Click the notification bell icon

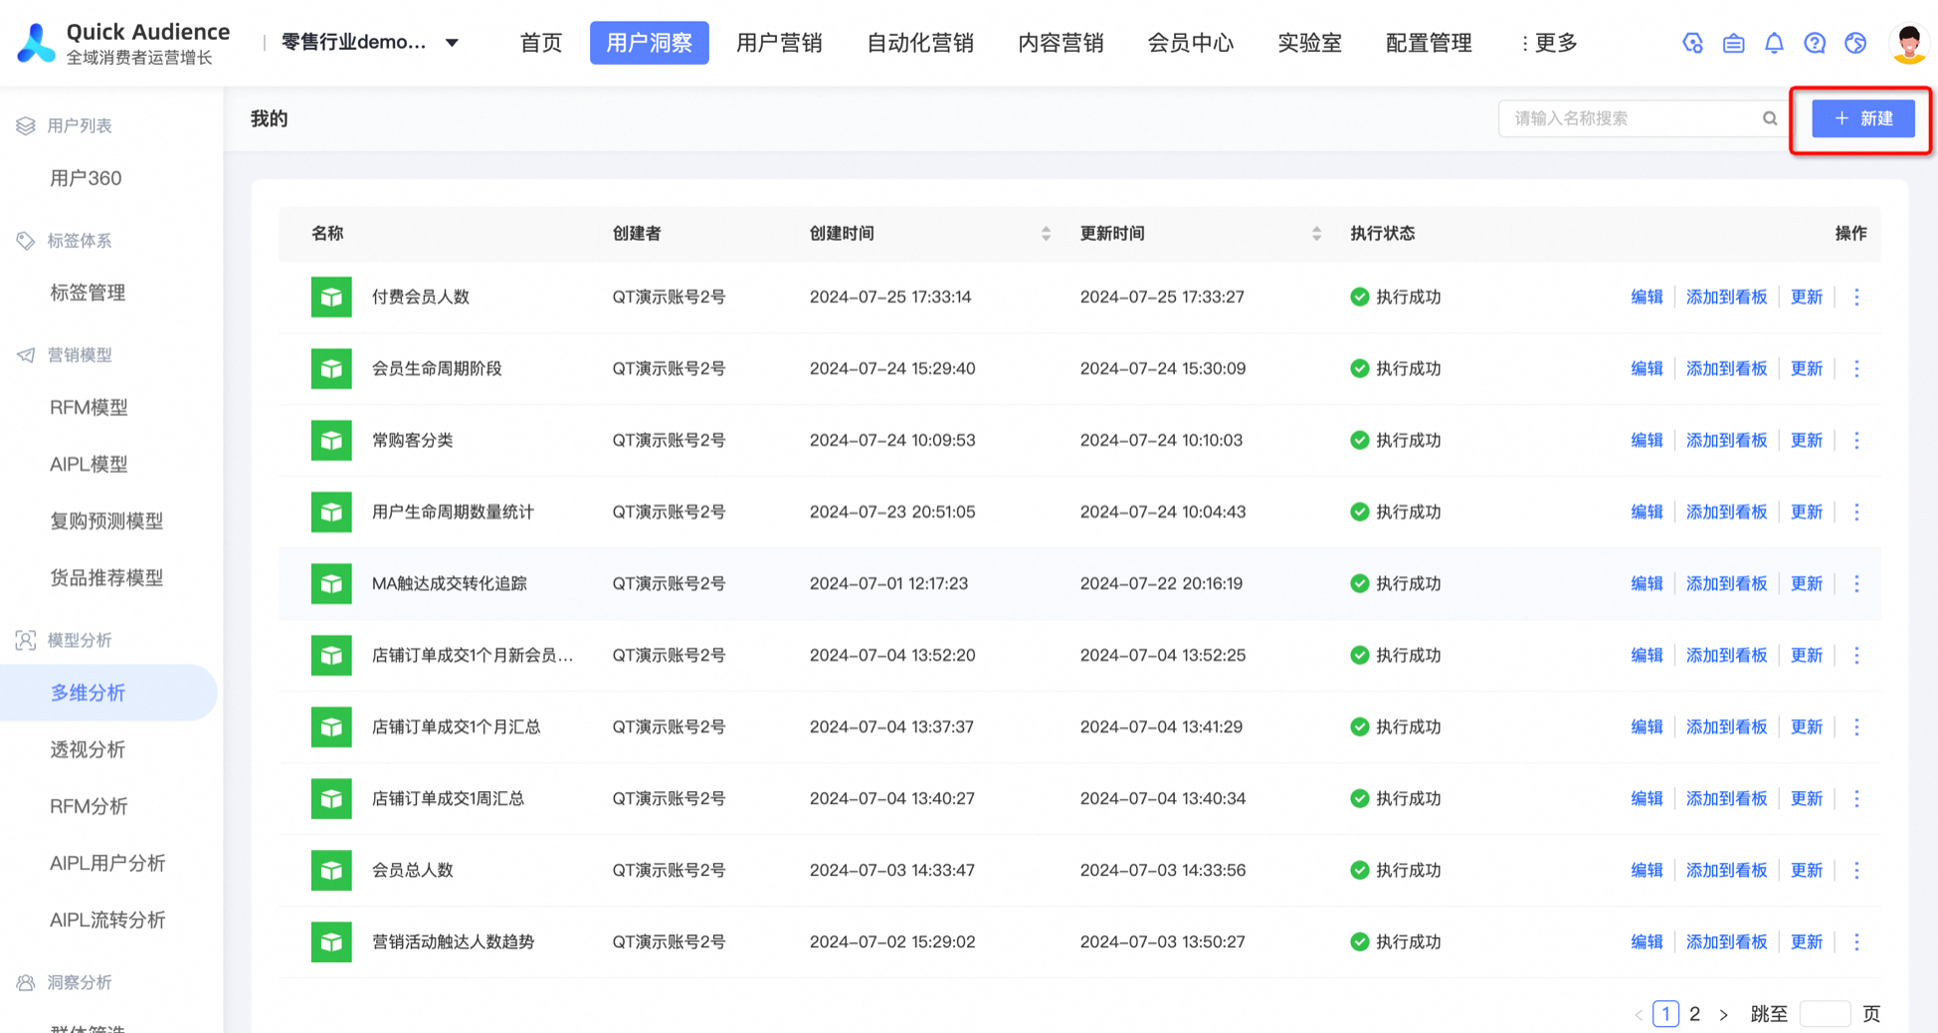pyautogui.click(x=1774, y=43)
